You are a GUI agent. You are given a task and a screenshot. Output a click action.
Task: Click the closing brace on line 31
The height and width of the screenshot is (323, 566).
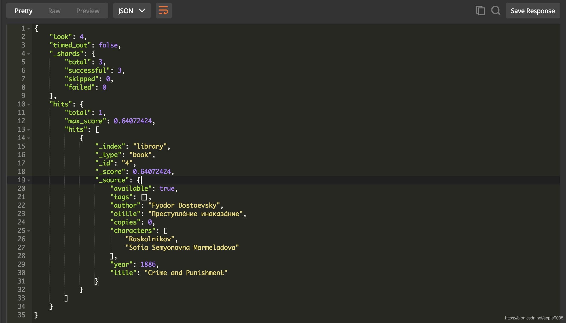[x=97, y=281]
